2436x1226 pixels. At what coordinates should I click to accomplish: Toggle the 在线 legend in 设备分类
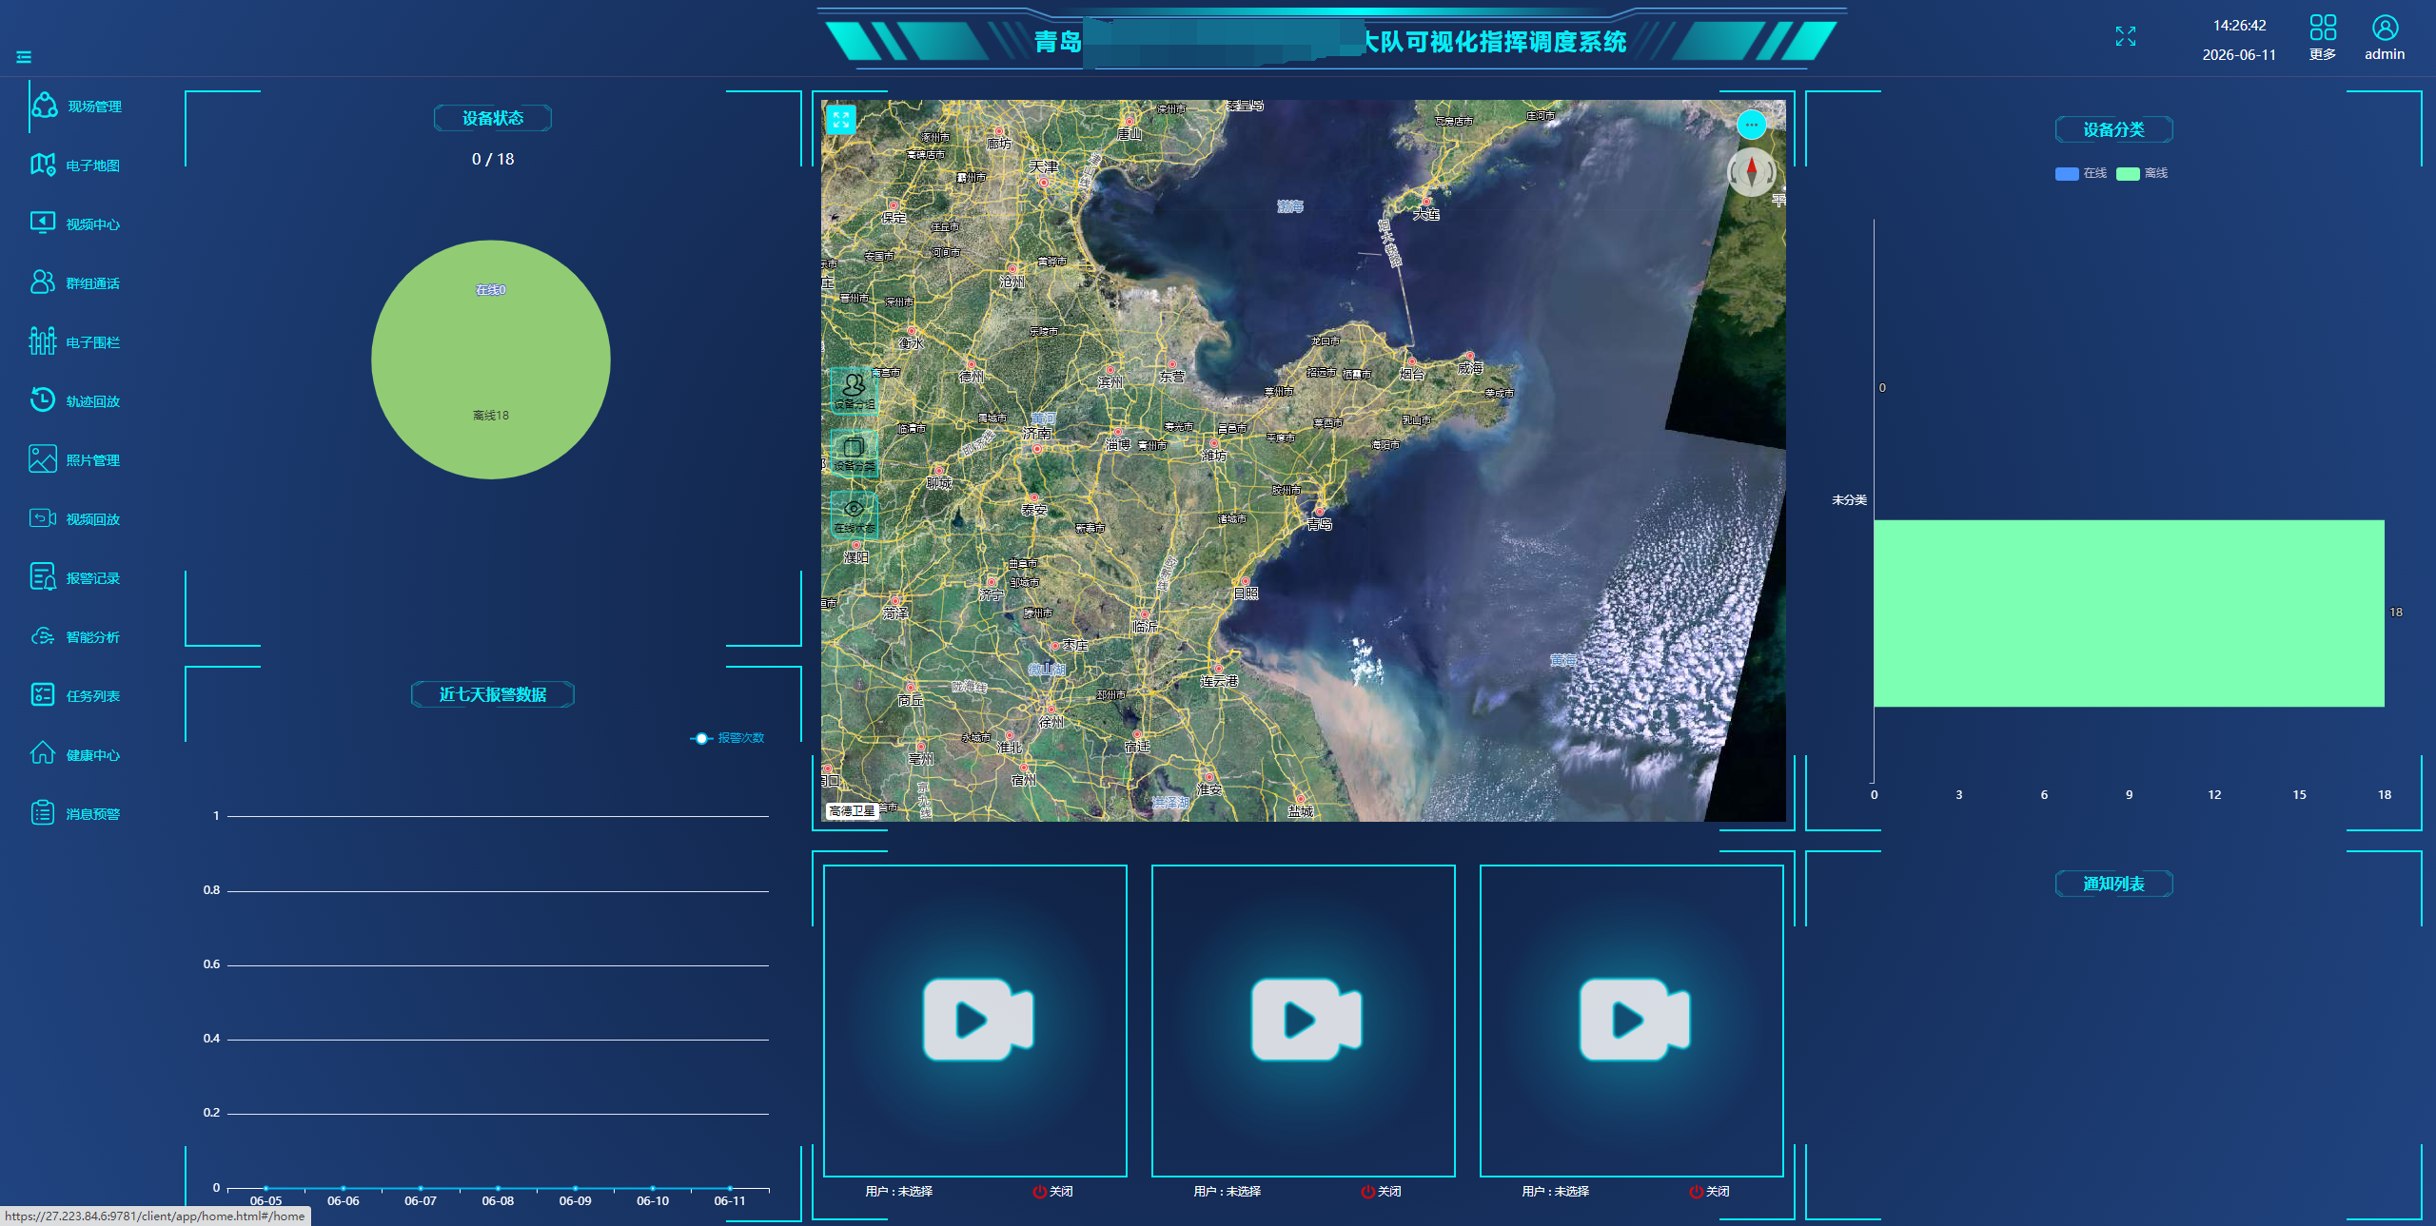[2081, 173]
